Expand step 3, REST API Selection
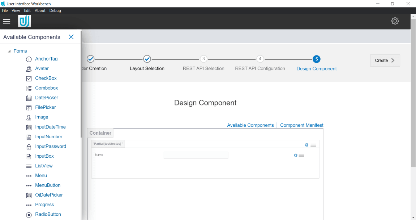Screen dimensions: 416x220 coord(203,59)
